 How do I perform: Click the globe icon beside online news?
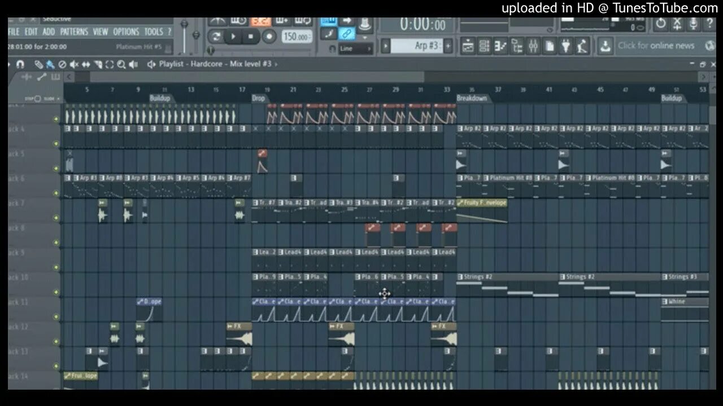[x=711, y=46]
